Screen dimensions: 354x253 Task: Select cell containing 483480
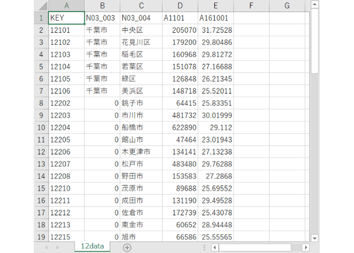pyautogui.click(x=180, y=164)
